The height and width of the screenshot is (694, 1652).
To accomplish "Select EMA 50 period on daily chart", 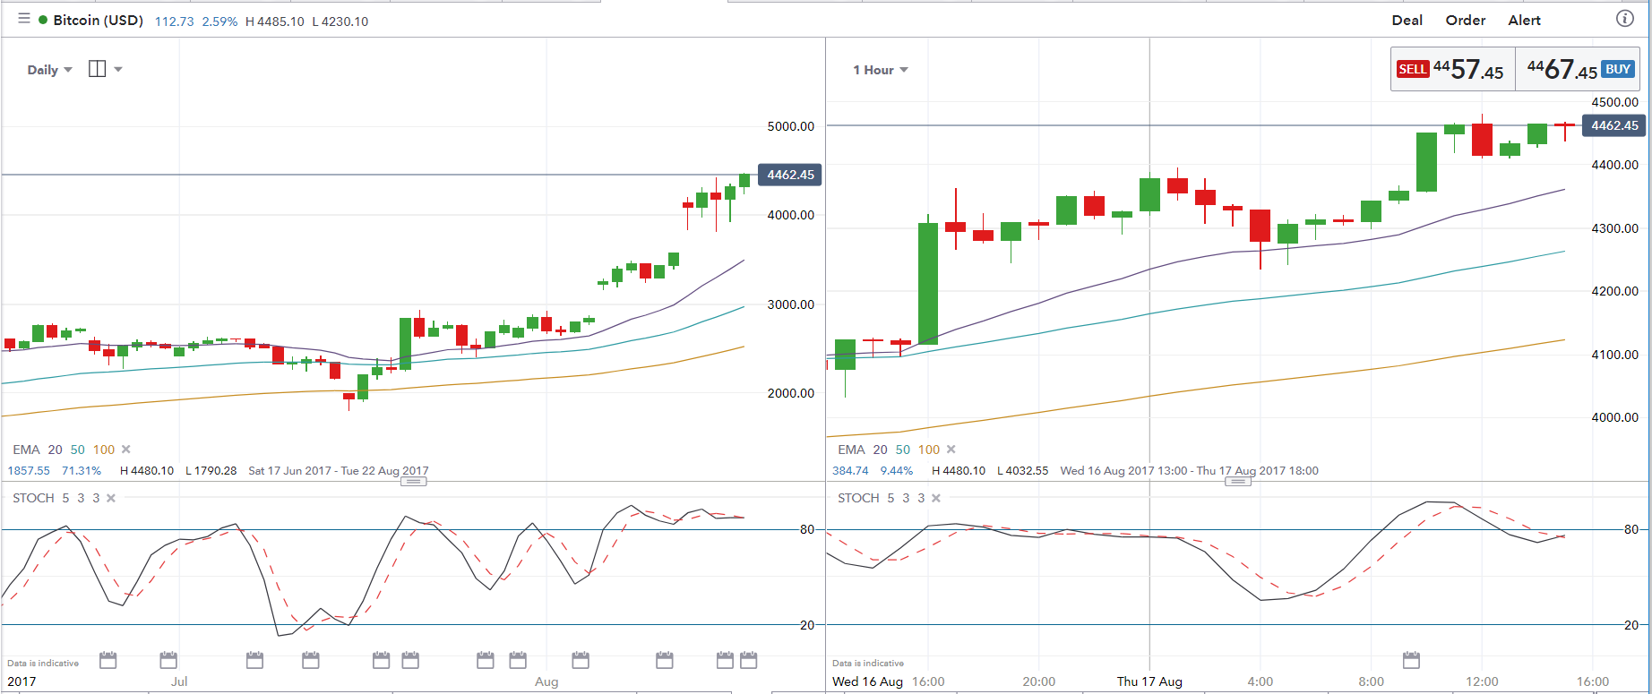I will (78, 450).
